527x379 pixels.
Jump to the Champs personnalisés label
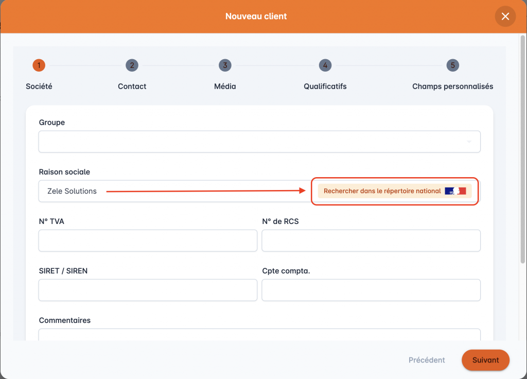point(452,87)
